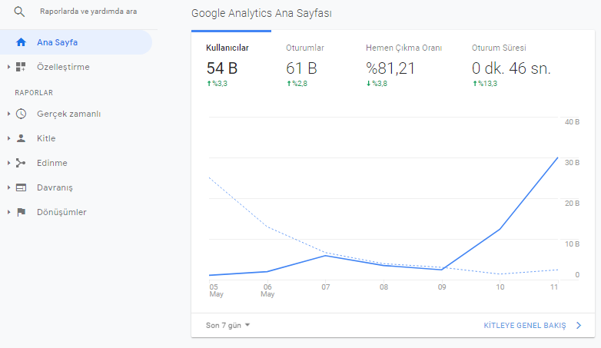601x348 pixels.
Task: Click the 20 B axis label
Action: point(572,203)
